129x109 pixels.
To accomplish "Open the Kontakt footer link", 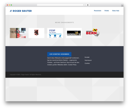I will pyautogui.click(x=87, y=57).
